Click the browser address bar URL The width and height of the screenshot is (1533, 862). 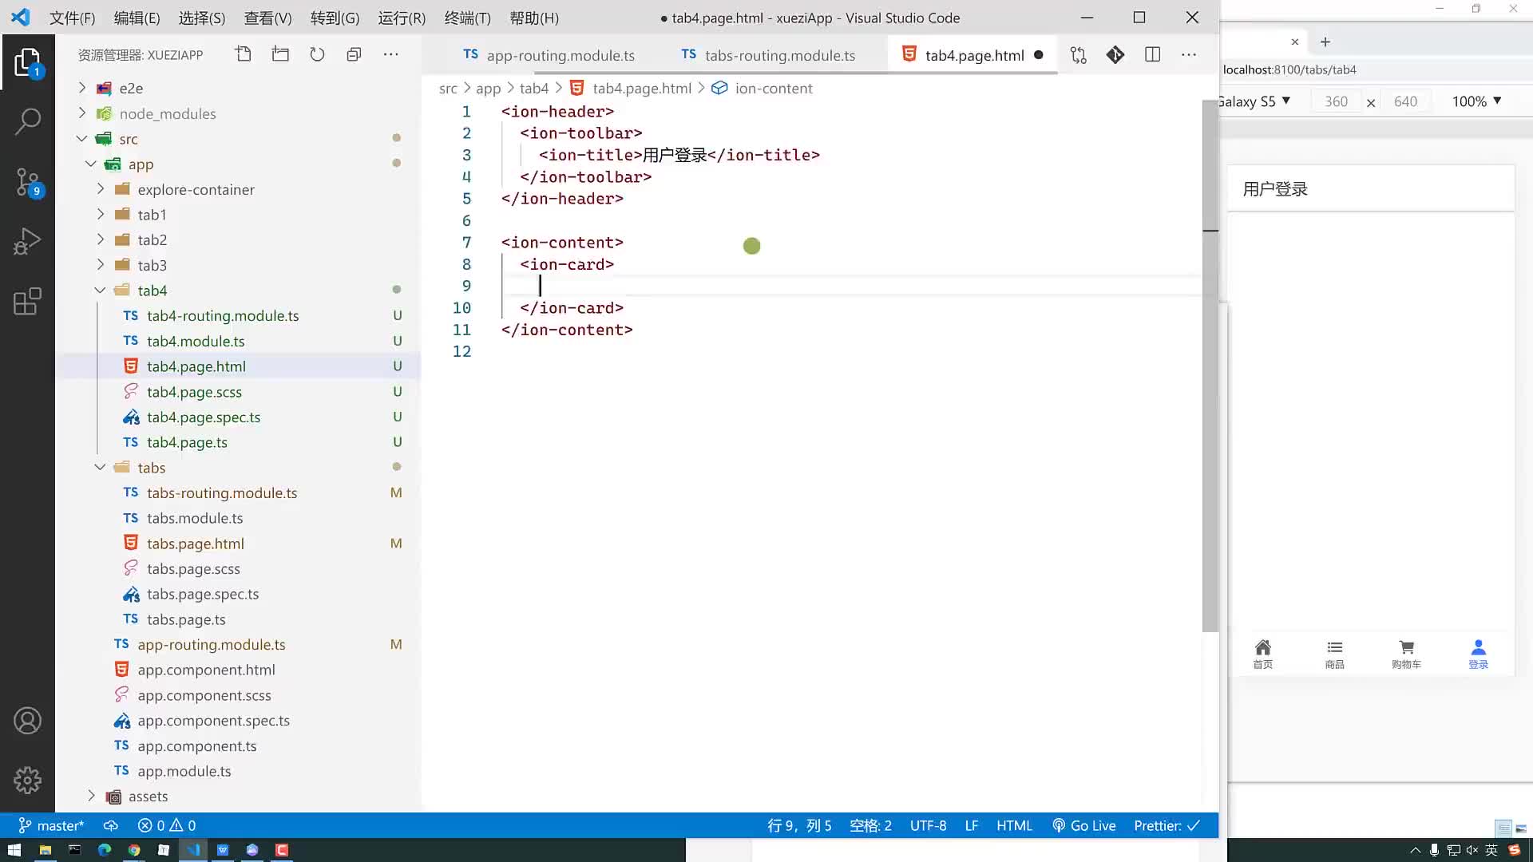(x=1289, y=69)
